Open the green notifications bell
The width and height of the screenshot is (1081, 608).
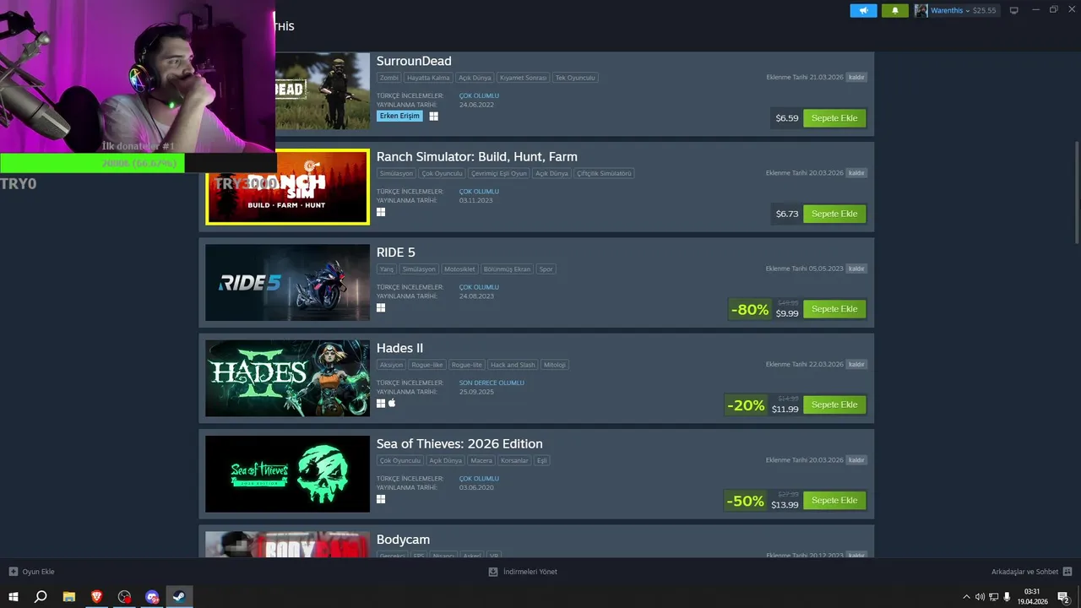pos(895,10)
